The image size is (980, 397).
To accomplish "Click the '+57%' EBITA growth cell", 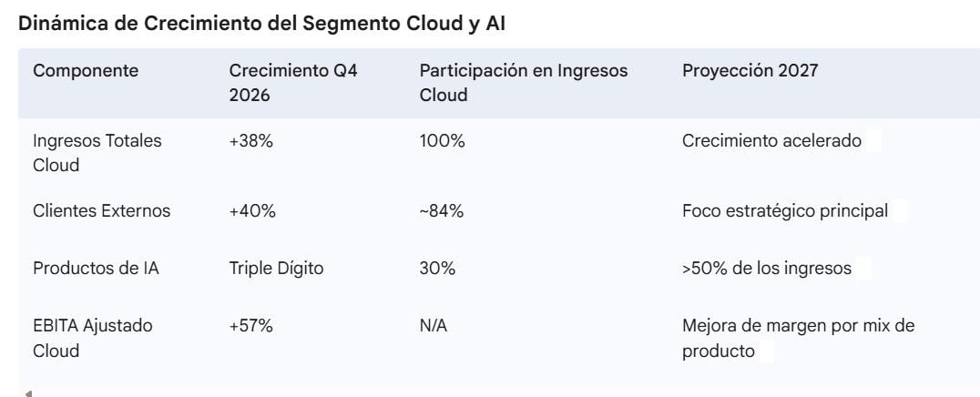I will point(251,326).
